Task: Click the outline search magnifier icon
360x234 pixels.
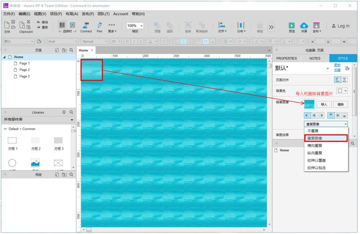Action: (353, 143)
